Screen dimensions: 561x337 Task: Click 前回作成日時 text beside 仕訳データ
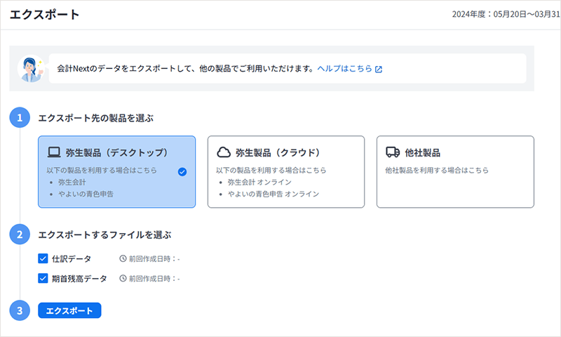click(x=154, y=259)
